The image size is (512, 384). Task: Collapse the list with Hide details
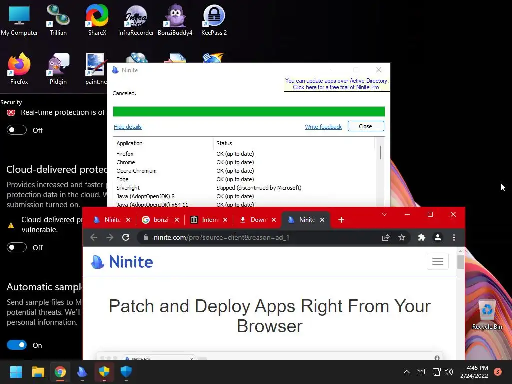pos(128,127)
